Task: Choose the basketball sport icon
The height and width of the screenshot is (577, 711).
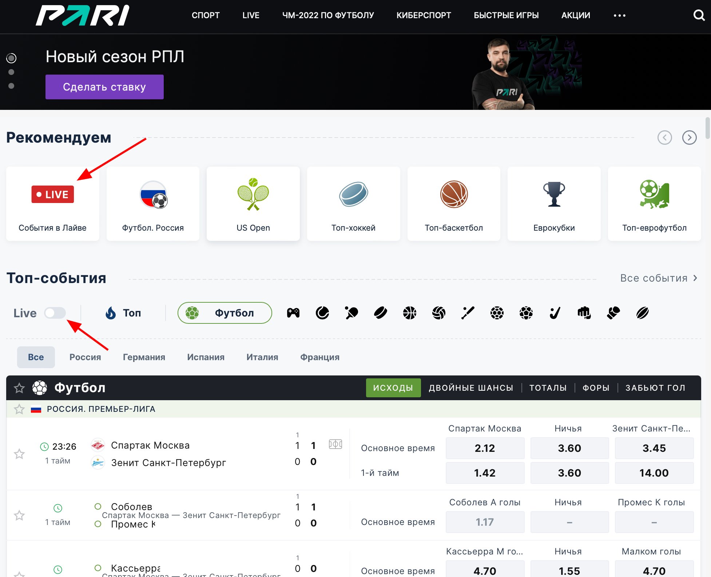Action: [x=410, y=313]
